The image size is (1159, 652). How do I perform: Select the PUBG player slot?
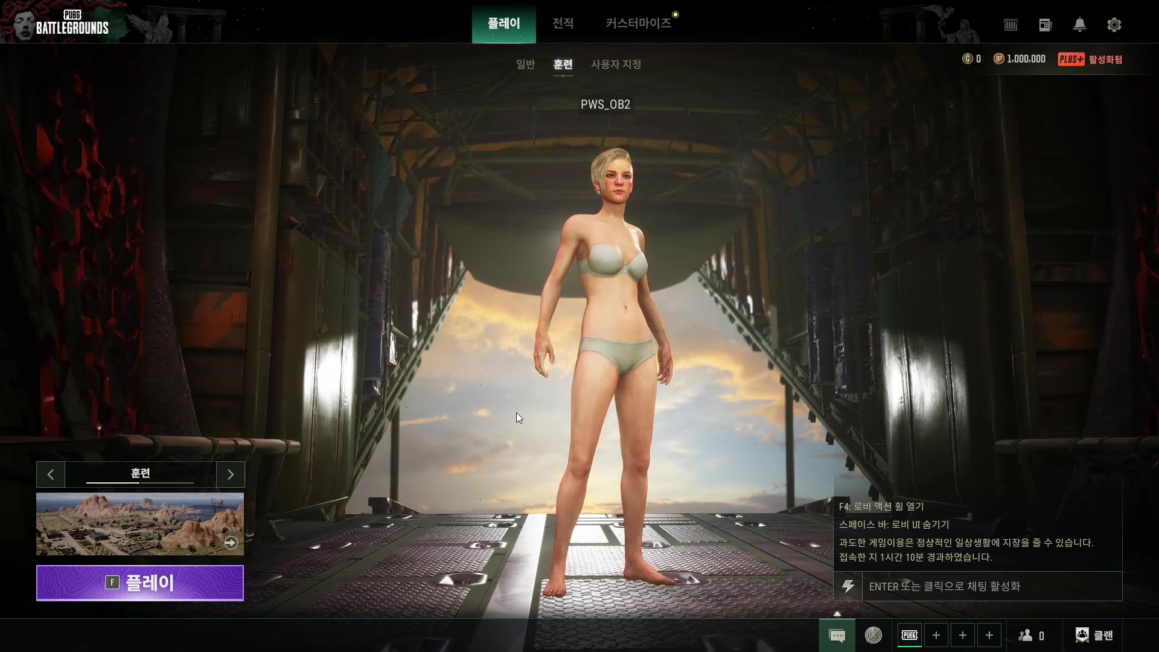(910, 635)
